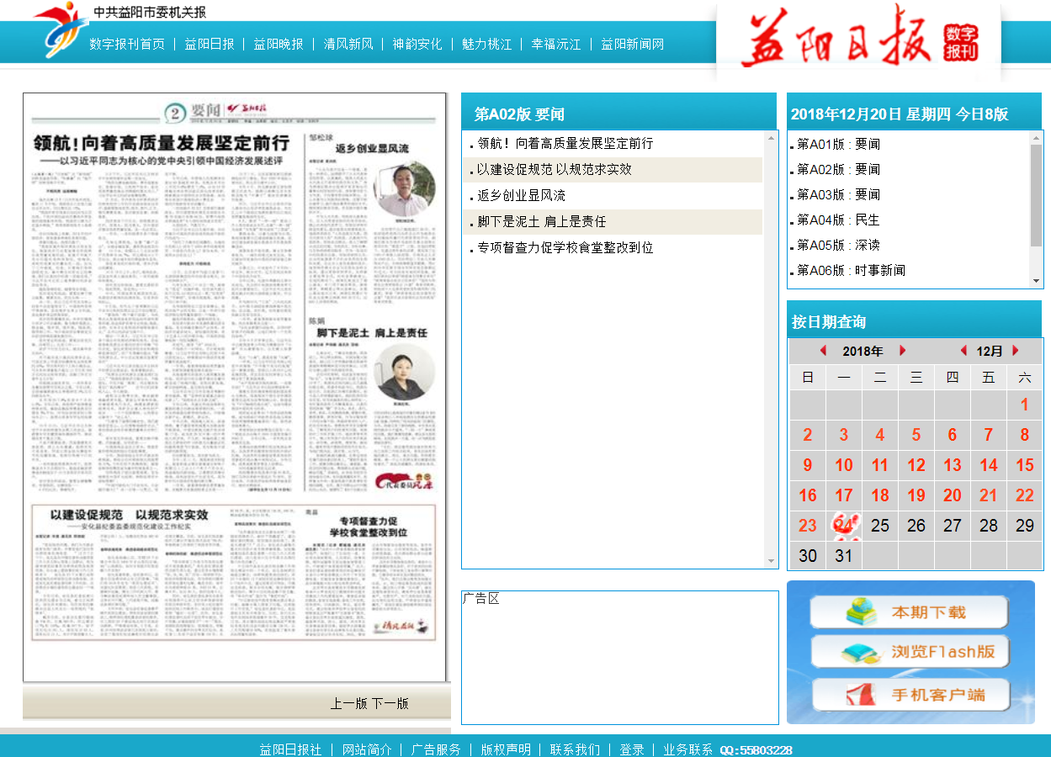Open the 浏览Flash版 viewer button
1051x757 pixels.
909,652
